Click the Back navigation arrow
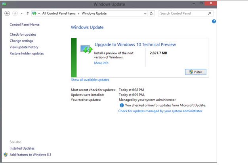248x167 pixels. [x=7, y=13]
